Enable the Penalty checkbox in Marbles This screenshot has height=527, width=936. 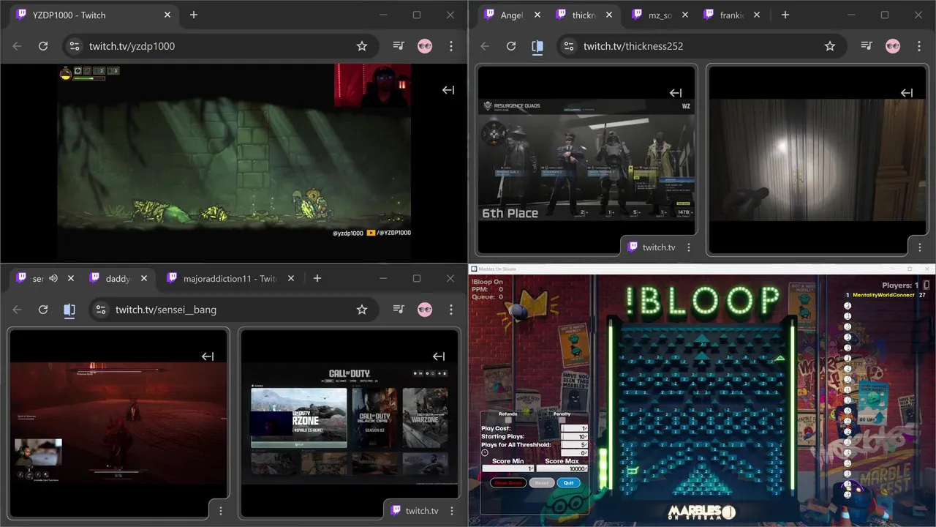[562, 420]
